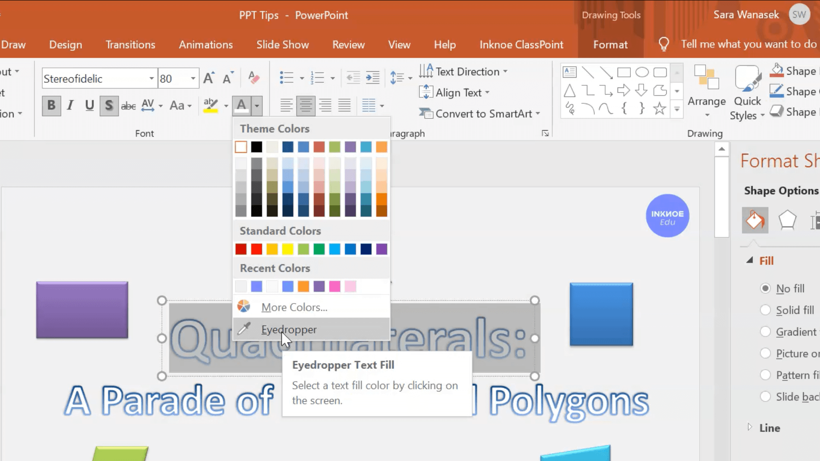Switch to the Animations ribbon tab

205,44
